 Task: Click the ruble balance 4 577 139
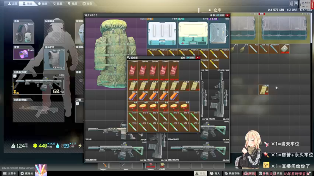point(276,10)
